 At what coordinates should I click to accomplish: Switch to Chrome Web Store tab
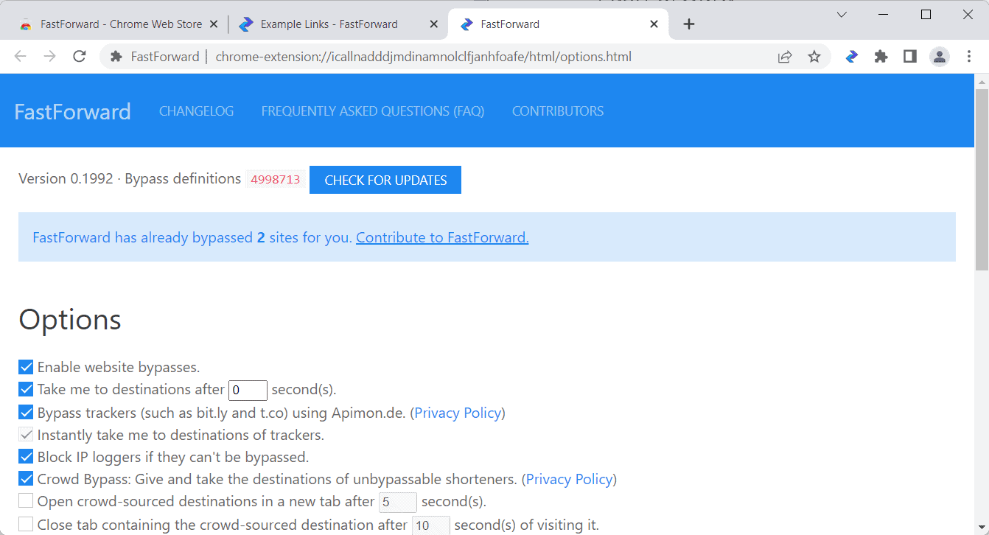121,24
